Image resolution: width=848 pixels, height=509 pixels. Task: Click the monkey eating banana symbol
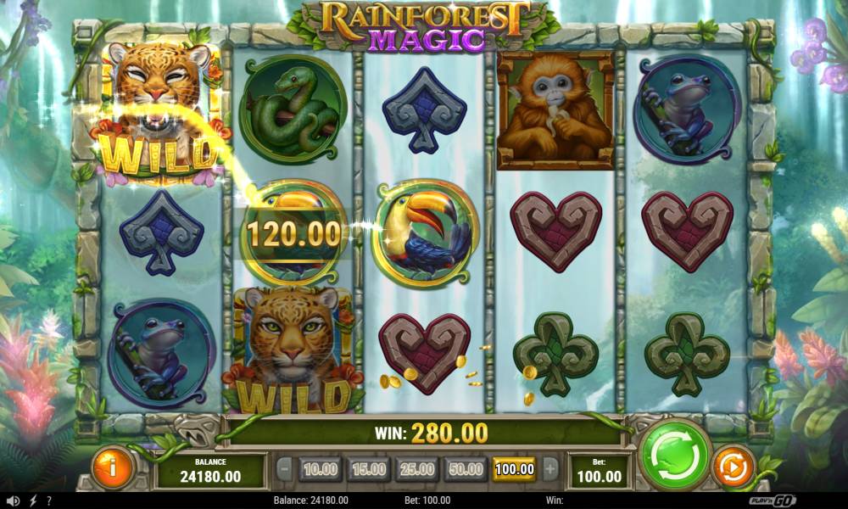555,111
